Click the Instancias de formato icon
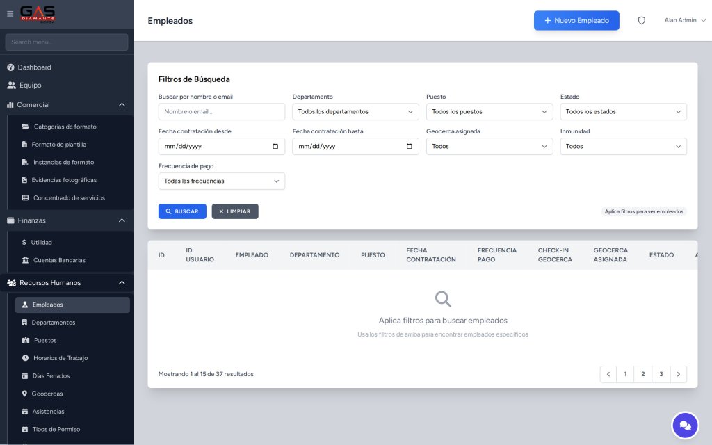 tap(25, 162)
